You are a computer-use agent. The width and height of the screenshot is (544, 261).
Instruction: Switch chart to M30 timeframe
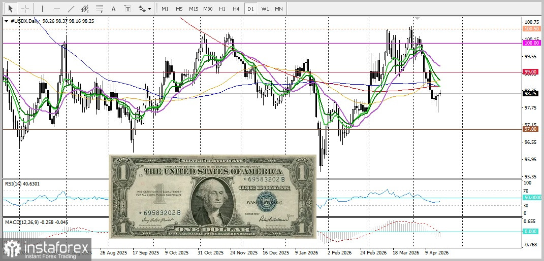click(x=208, y=9)
